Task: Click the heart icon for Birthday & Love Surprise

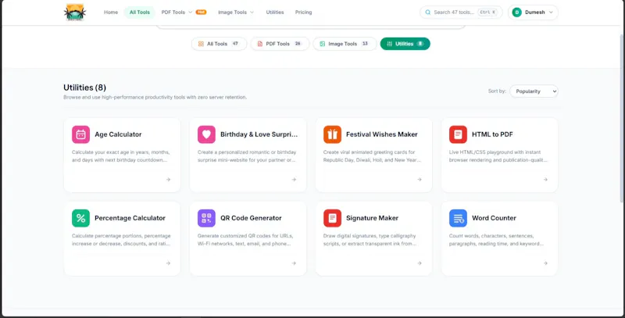Action: 206,134
